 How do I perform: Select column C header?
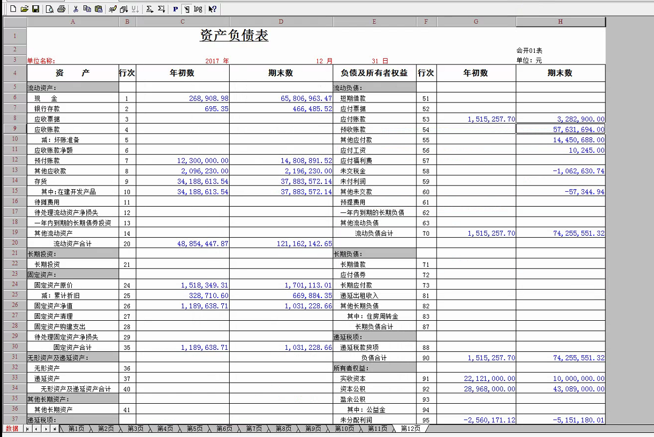(x=183, y=22)
